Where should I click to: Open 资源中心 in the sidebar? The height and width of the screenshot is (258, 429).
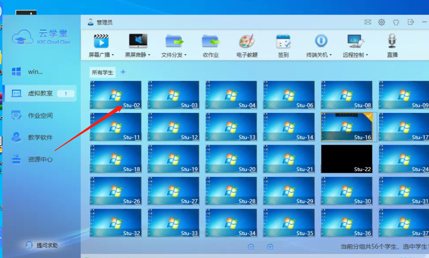point(41,159)
